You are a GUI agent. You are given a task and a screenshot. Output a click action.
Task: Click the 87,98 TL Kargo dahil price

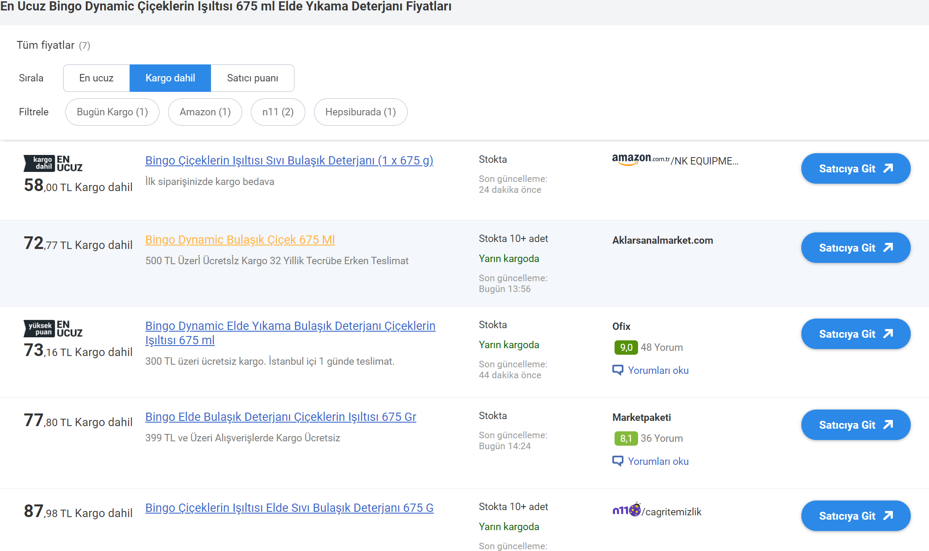click(78, 512)
